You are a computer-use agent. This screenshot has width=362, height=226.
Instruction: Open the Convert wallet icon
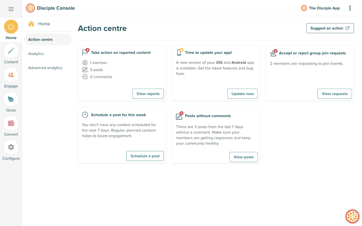point(11,123)
